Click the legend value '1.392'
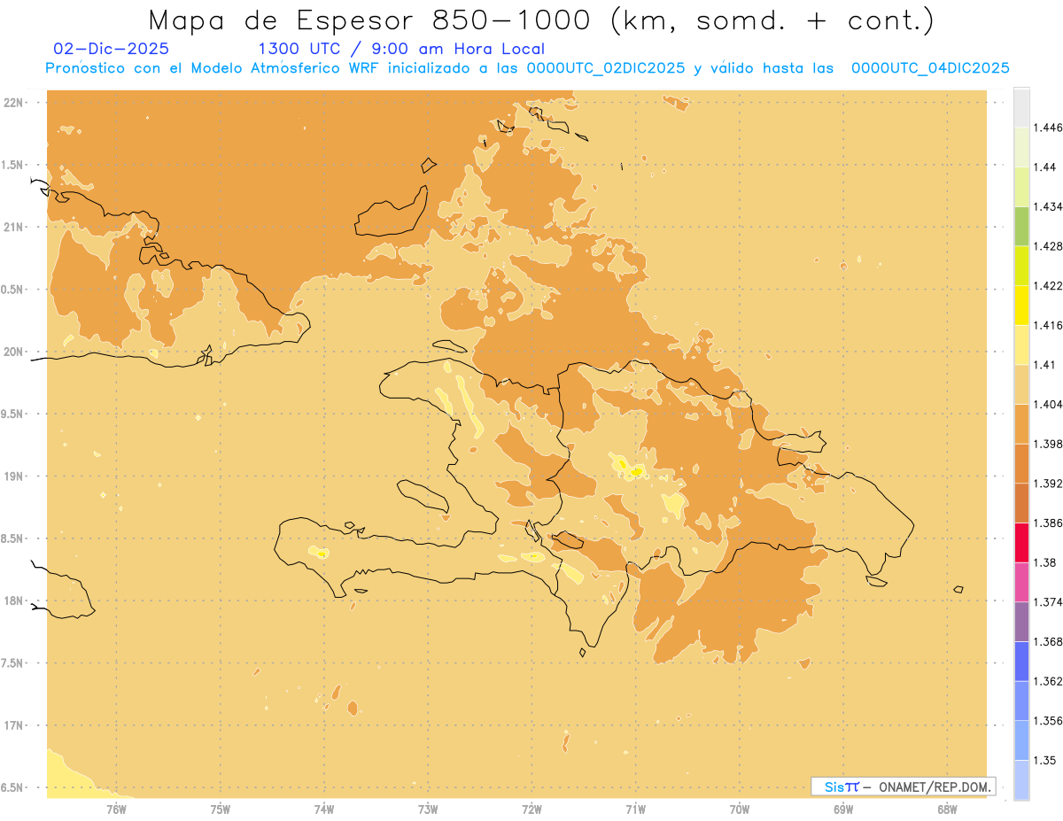The image size is (1063, 821). tap(1049, 484)
